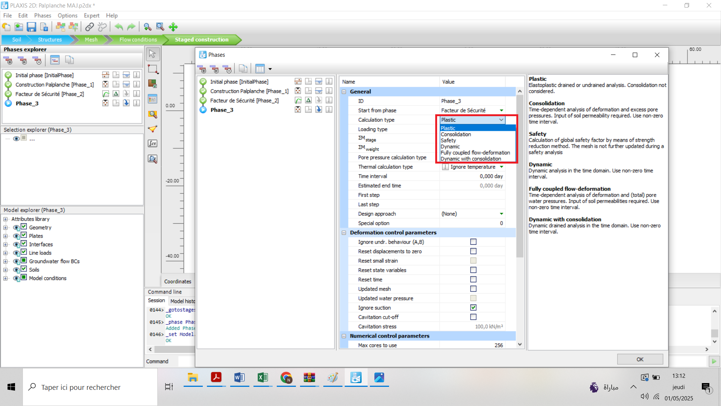This screenshot has height=406, width=721.
Task: Click the Zoom in magnifier icon in toolbar
Action: [148, 27]
